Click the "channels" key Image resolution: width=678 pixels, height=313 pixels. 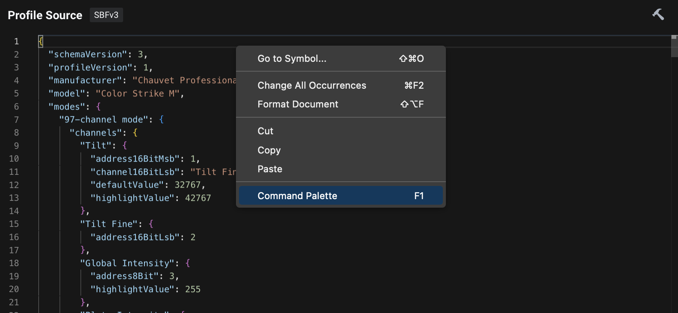pyautogui.click(x=96, y=133)
